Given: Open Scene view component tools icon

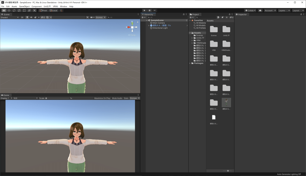Looking at the screenshot, I should pyautogui.click(x=87, y=17).
